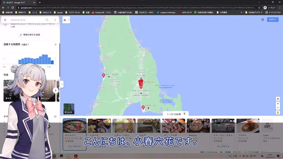This screenshot has width=283, height=159.
Task: Show my location on the map
Action: 278,99
